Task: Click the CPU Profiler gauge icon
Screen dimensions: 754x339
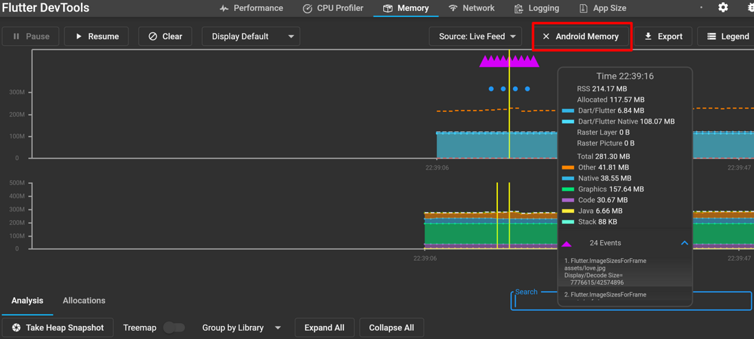Action: pyautogui.click(x=307, y=8)
